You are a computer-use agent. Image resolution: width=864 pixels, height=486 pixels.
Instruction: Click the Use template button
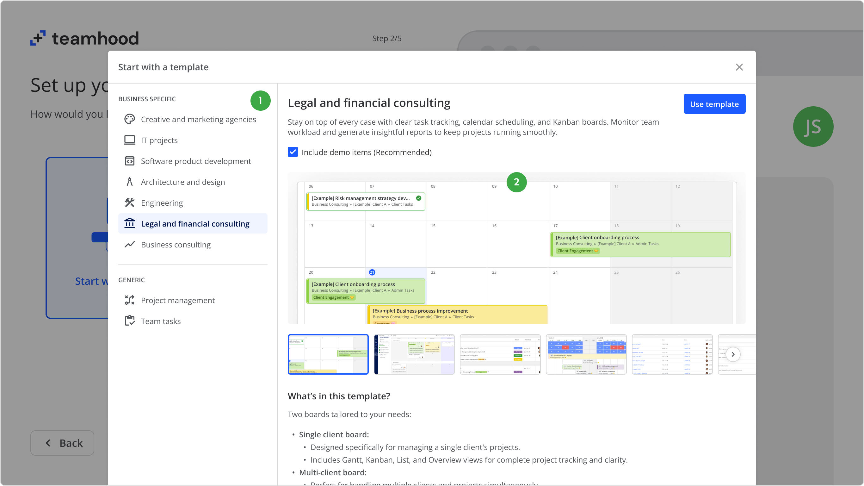coord(714,104)
